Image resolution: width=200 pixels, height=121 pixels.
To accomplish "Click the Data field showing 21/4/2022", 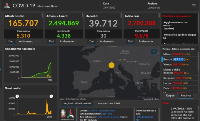I will 122,6.
